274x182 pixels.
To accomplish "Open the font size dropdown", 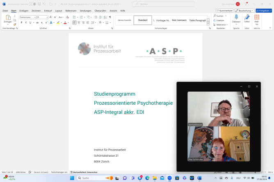I will pyautogui.click(x=47, y=17).
